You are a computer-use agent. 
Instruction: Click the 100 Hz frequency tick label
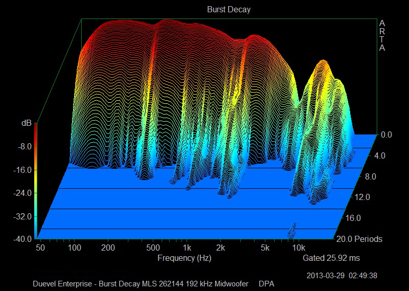pyautogui.click(x=74, y=248)
